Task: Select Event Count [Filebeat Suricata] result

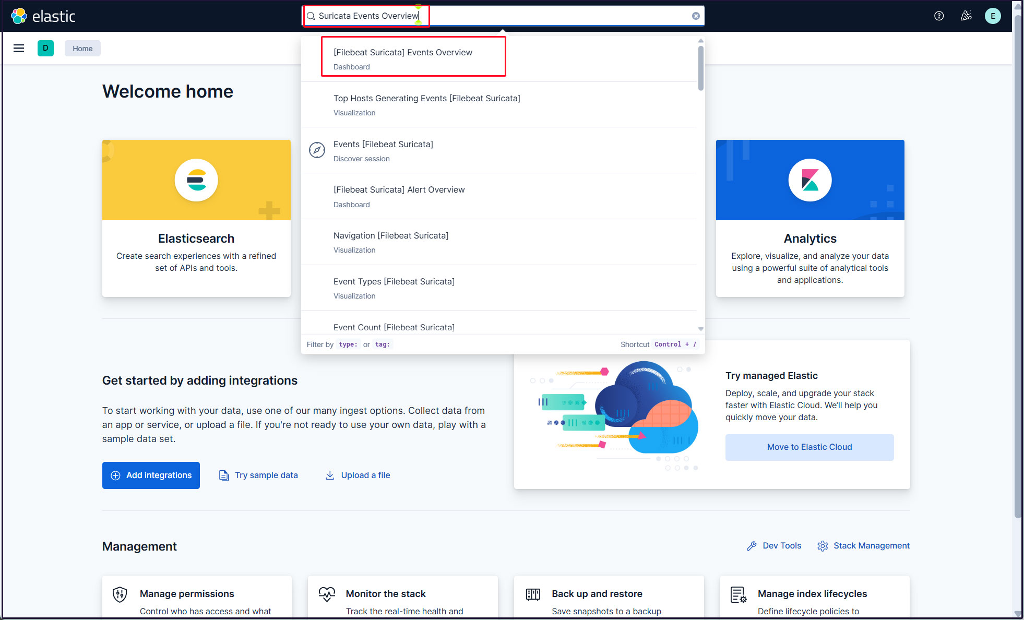Action: coord(500,324)
